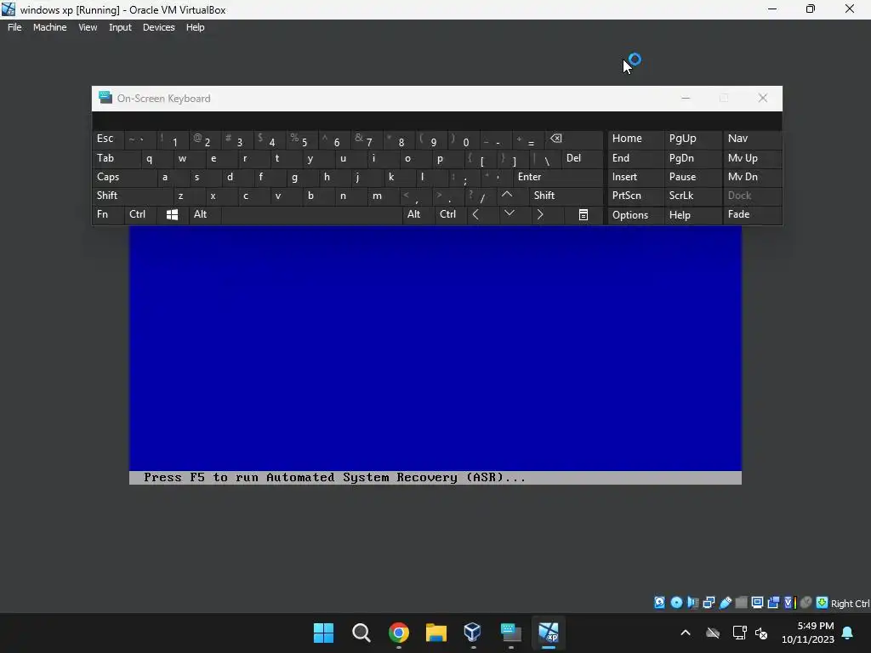871x653 pixels.
Task: Click the OneDrive tray icon
Action: coord(713,633)
